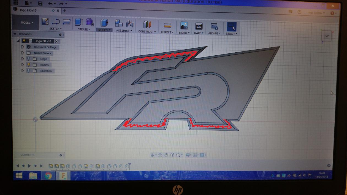The width and height of the screenshot is (347, 195).
Task: Toggle the Origin folder lightbulb visibility
Action: coord(28,59)
